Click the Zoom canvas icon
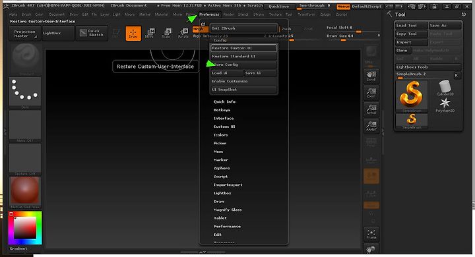 (371, 92)
